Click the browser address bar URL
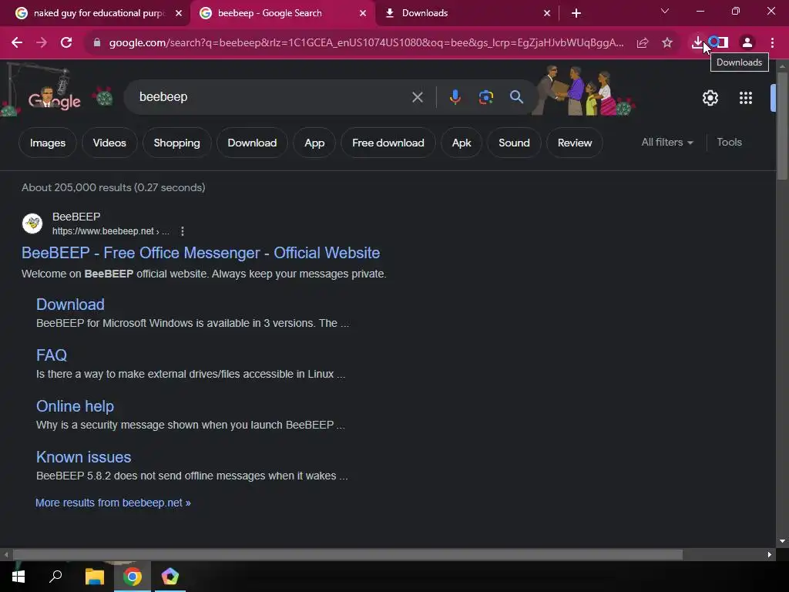789x592 pixels. [366, 43]
